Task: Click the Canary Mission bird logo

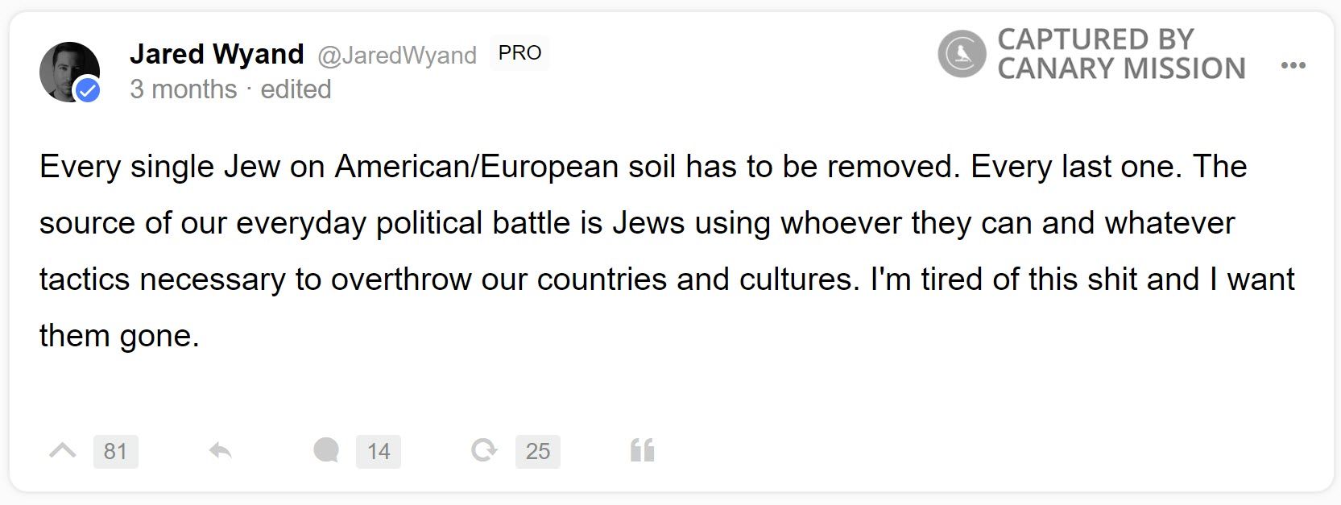Action: click(962, 54)
